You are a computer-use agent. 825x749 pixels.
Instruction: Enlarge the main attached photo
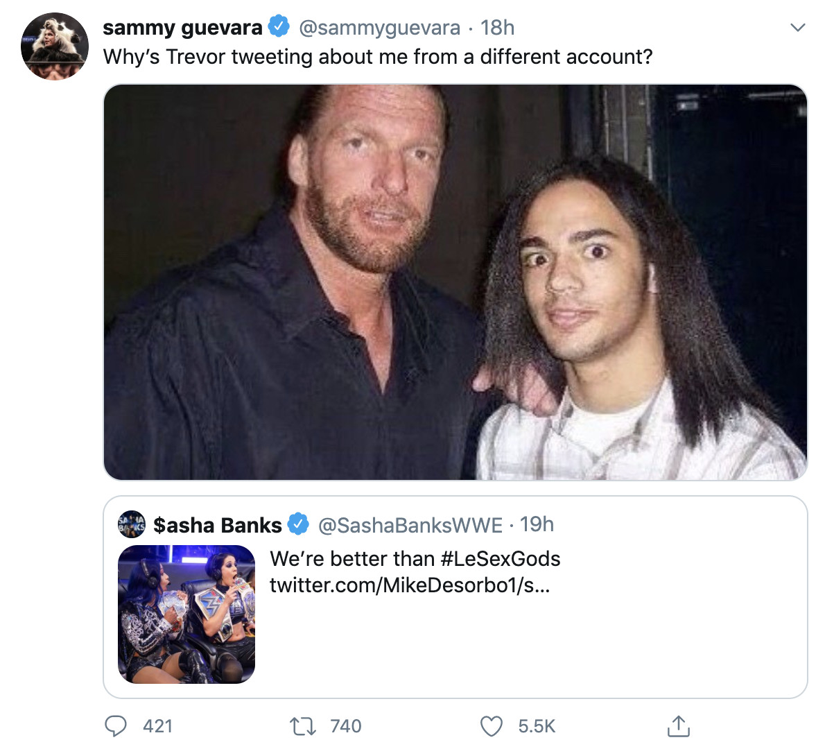coord(455,282)
